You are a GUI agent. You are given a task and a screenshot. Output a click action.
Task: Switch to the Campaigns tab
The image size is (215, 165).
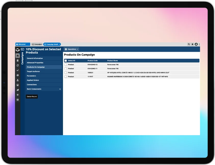tap(37, 44)
